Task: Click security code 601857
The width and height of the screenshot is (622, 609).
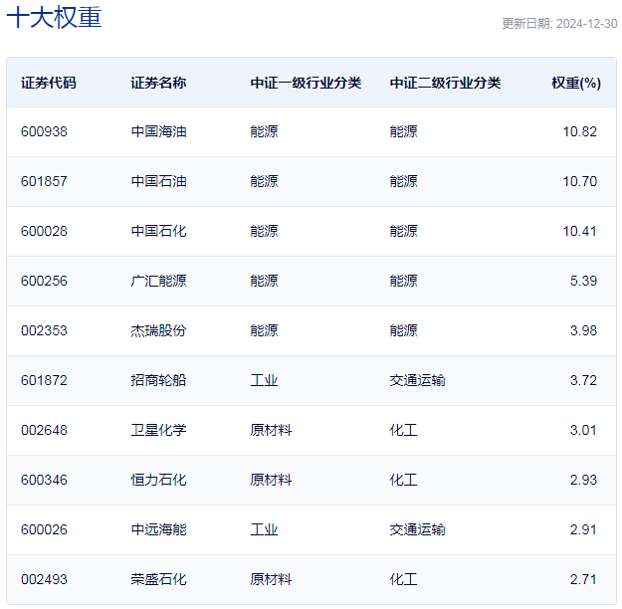Action: 44,181
